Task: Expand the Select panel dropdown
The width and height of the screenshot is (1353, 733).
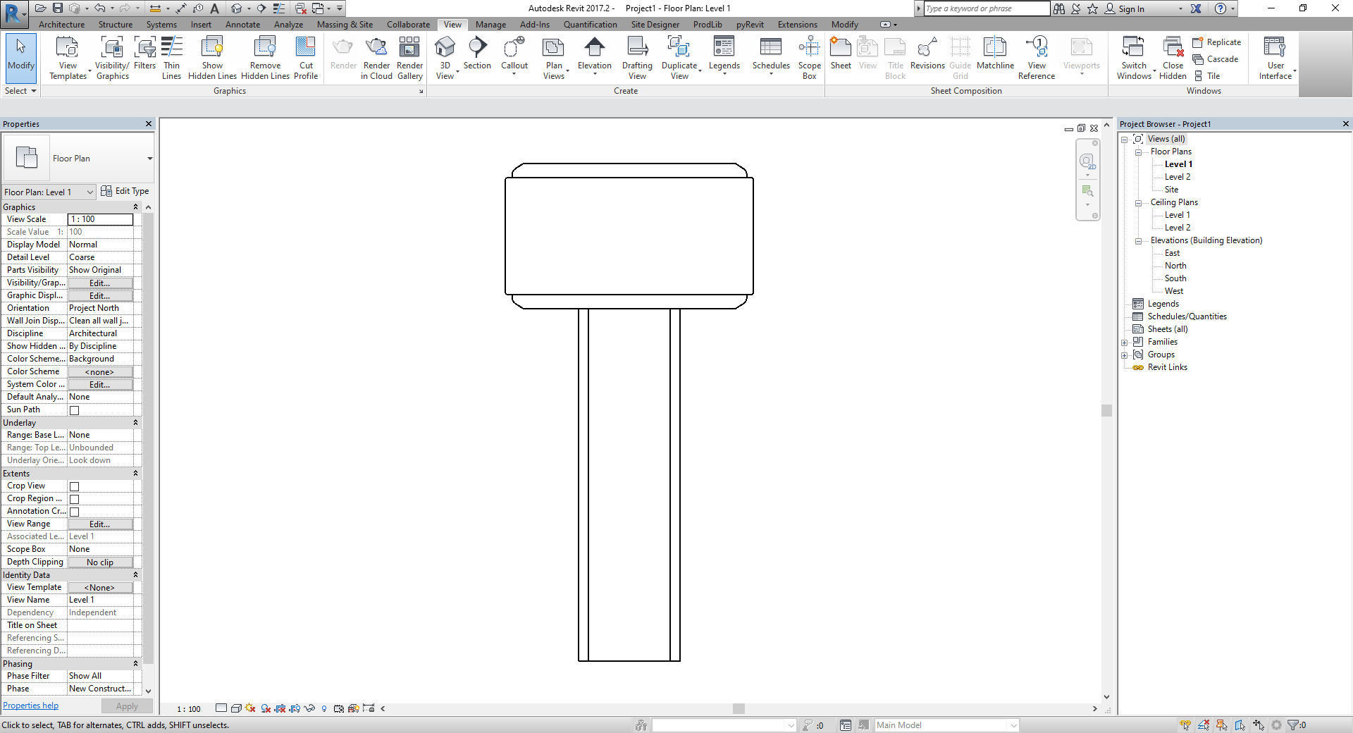Action: coord(20,91)
